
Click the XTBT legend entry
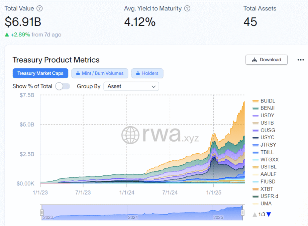point(263,189)
